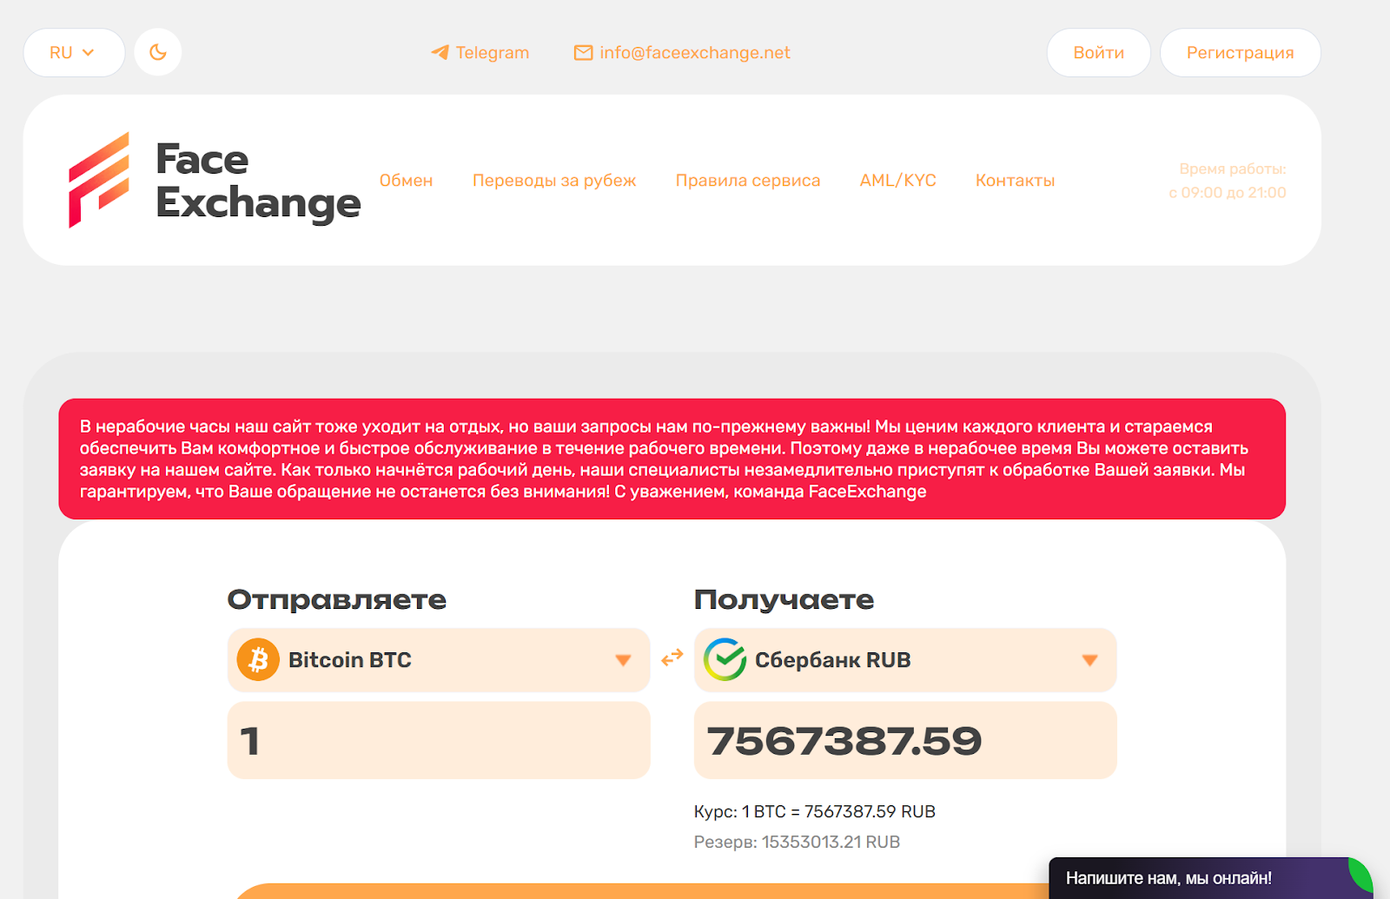1390x899 pixels.
Task: Click the receive amount field 7567387.59
Action: pyautogui.click(x=905, y=740)
